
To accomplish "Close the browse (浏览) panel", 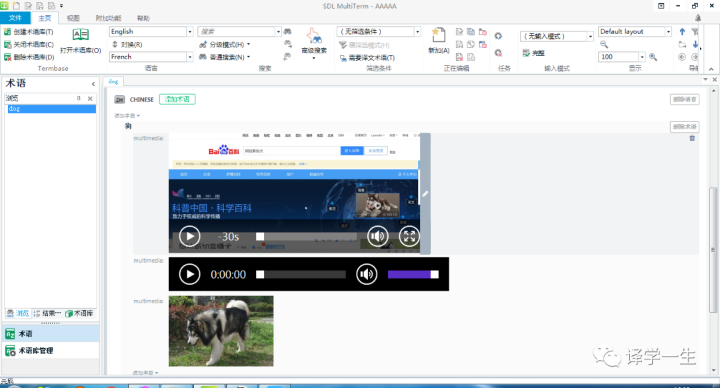I will point(90,98).
